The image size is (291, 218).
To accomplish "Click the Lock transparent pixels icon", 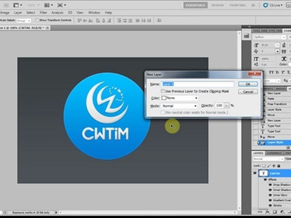I will [x=264, y=166].
